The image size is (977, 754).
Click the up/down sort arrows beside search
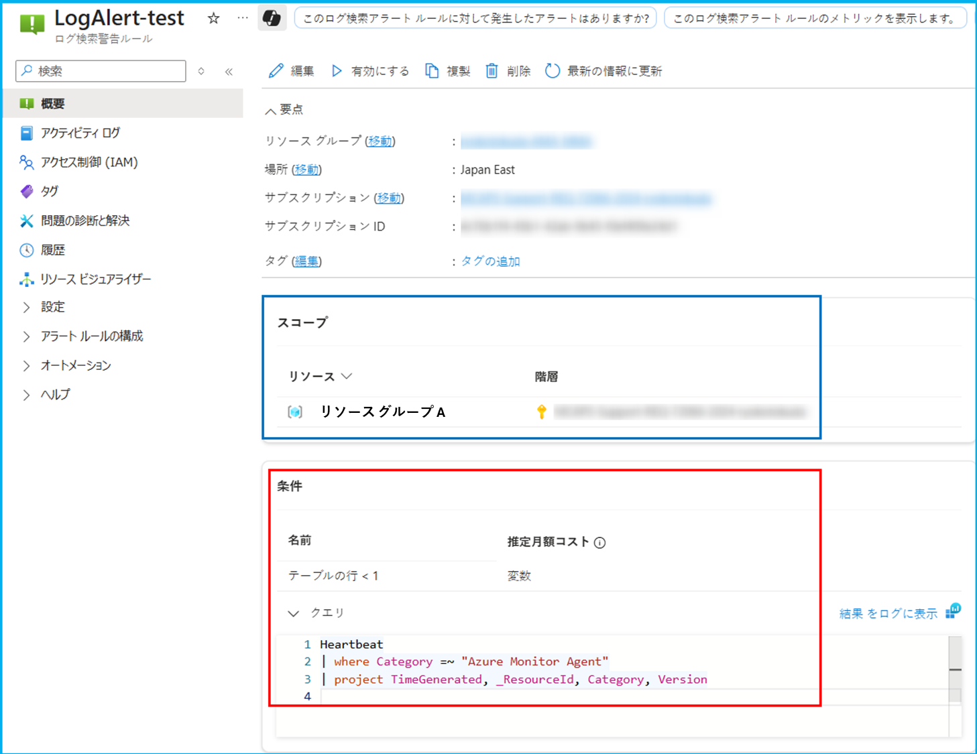(201, 71)
